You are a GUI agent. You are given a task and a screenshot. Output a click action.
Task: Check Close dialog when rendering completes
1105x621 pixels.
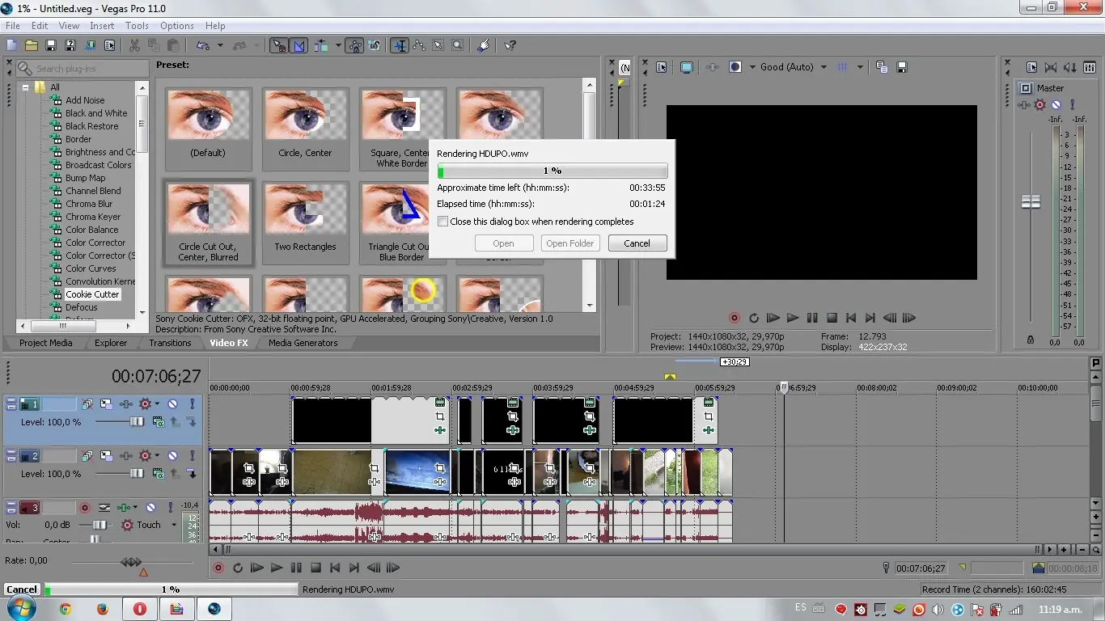point(442,222)
